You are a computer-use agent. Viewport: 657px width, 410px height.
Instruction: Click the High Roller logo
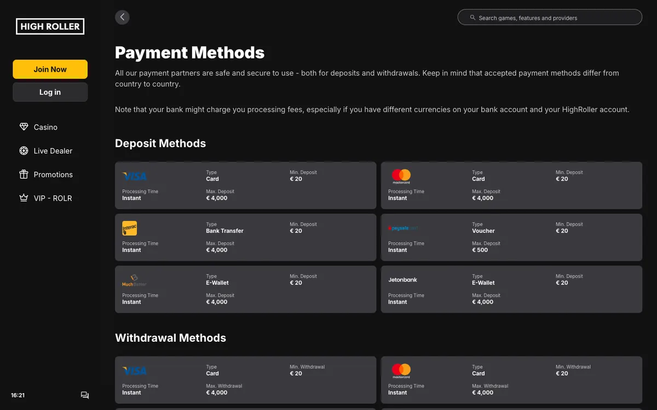click(x=50, y=26)
